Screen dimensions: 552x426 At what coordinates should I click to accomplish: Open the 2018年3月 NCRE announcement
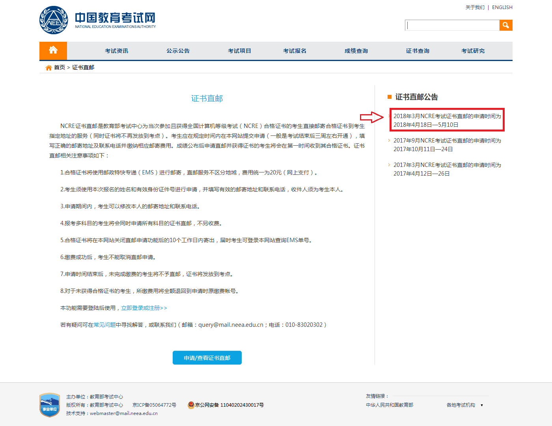pos(447,120)
